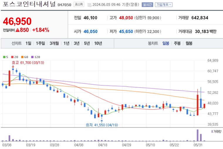Click the 전일 value 46,100

(x=90, y=18)
